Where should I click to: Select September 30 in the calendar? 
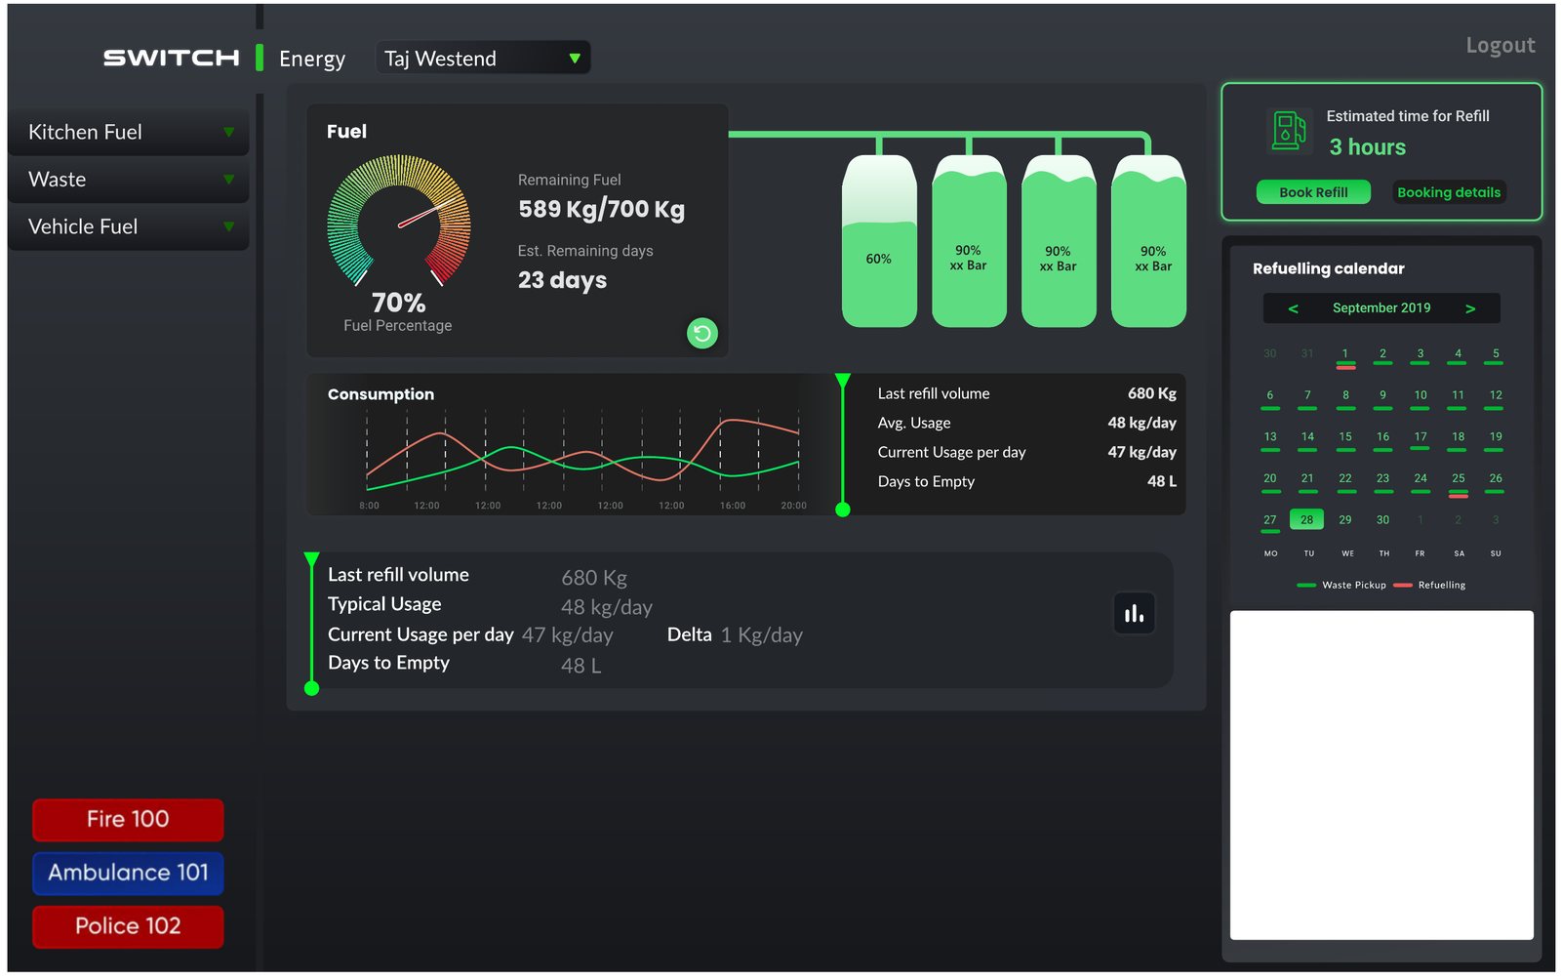[1382, 520]
